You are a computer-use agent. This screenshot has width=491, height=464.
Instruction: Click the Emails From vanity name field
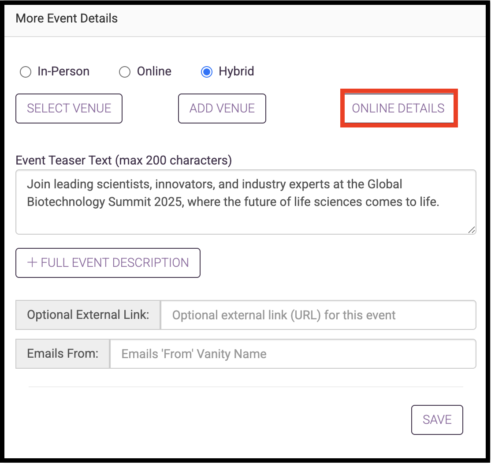[x=293, y=354]
